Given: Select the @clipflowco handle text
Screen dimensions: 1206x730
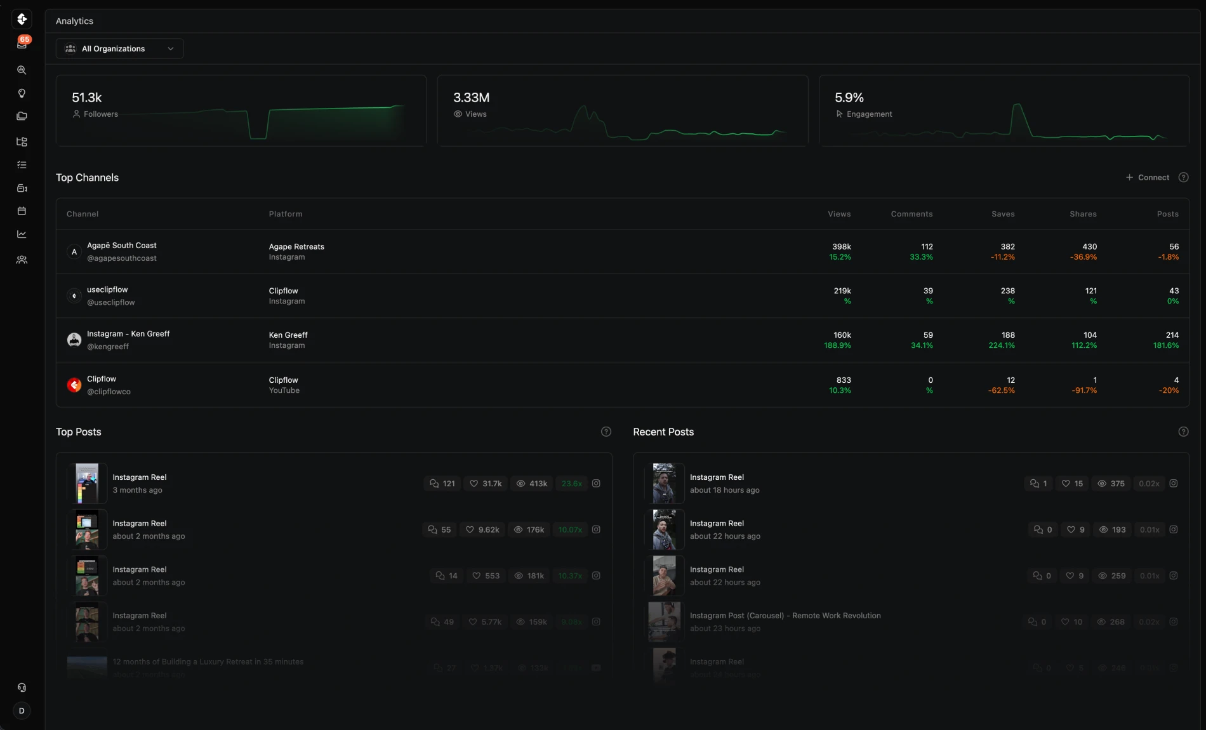Looking at the screenshot, I should tap(109, 392).
